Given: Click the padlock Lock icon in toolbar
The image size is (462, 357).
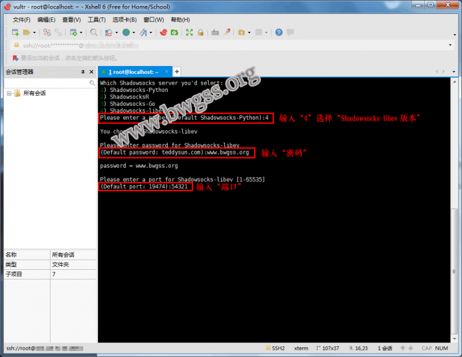Looking at the screenshot, I should click(x=200, y=32).
